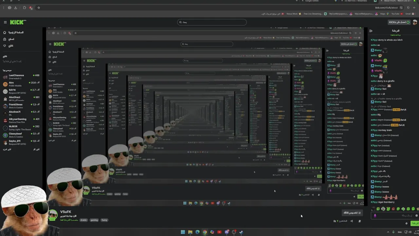Click the share icon under the stream
This screenshot has width=419, height=236.
(x=352, y=221)
